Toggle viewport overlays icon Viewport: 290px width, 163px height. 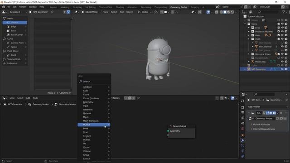[208, 12]
